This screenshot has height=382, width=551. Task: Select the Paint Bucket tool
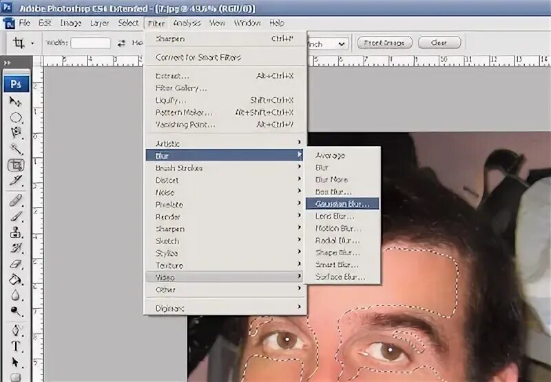tap(15, 280)
